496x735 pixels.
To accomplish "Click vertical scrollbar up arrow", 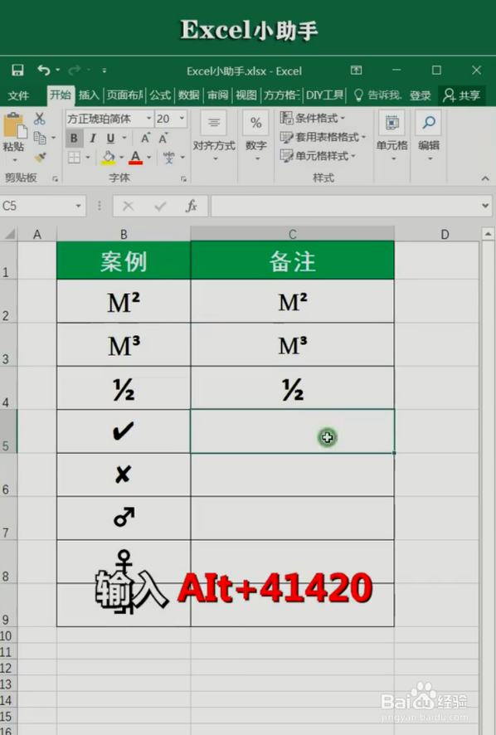I will [488, 233].
